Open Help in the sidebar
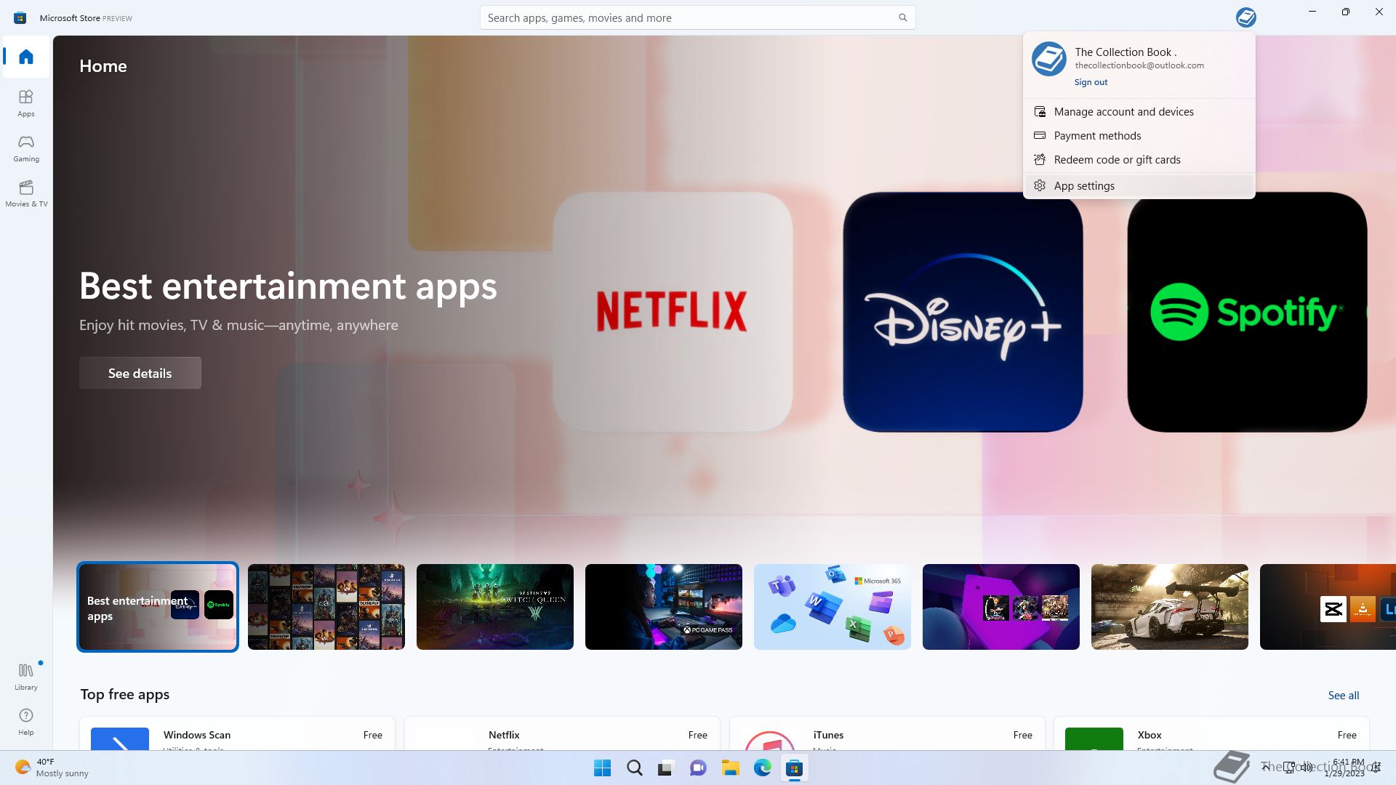Viewport: 1396px width, 785px height. pos(26,722)
